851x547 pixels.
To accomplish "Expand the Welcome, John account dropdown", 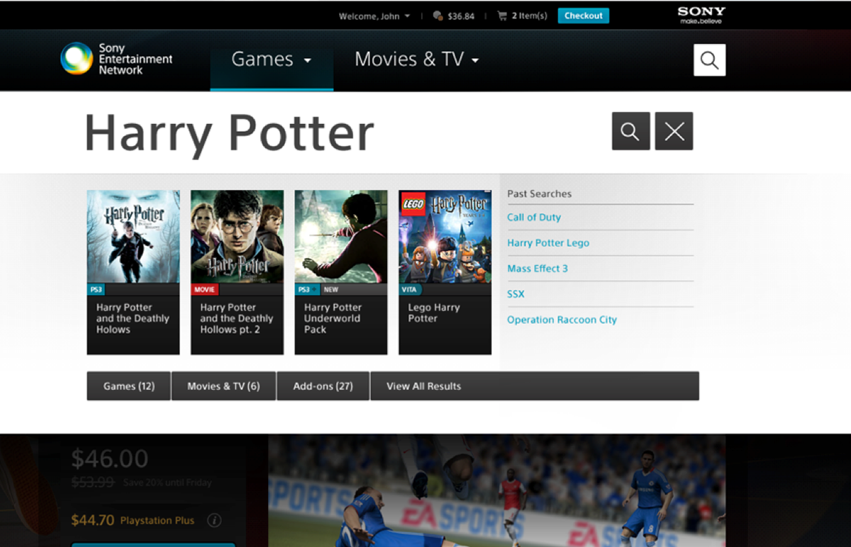I will click(x=374, y=16).
